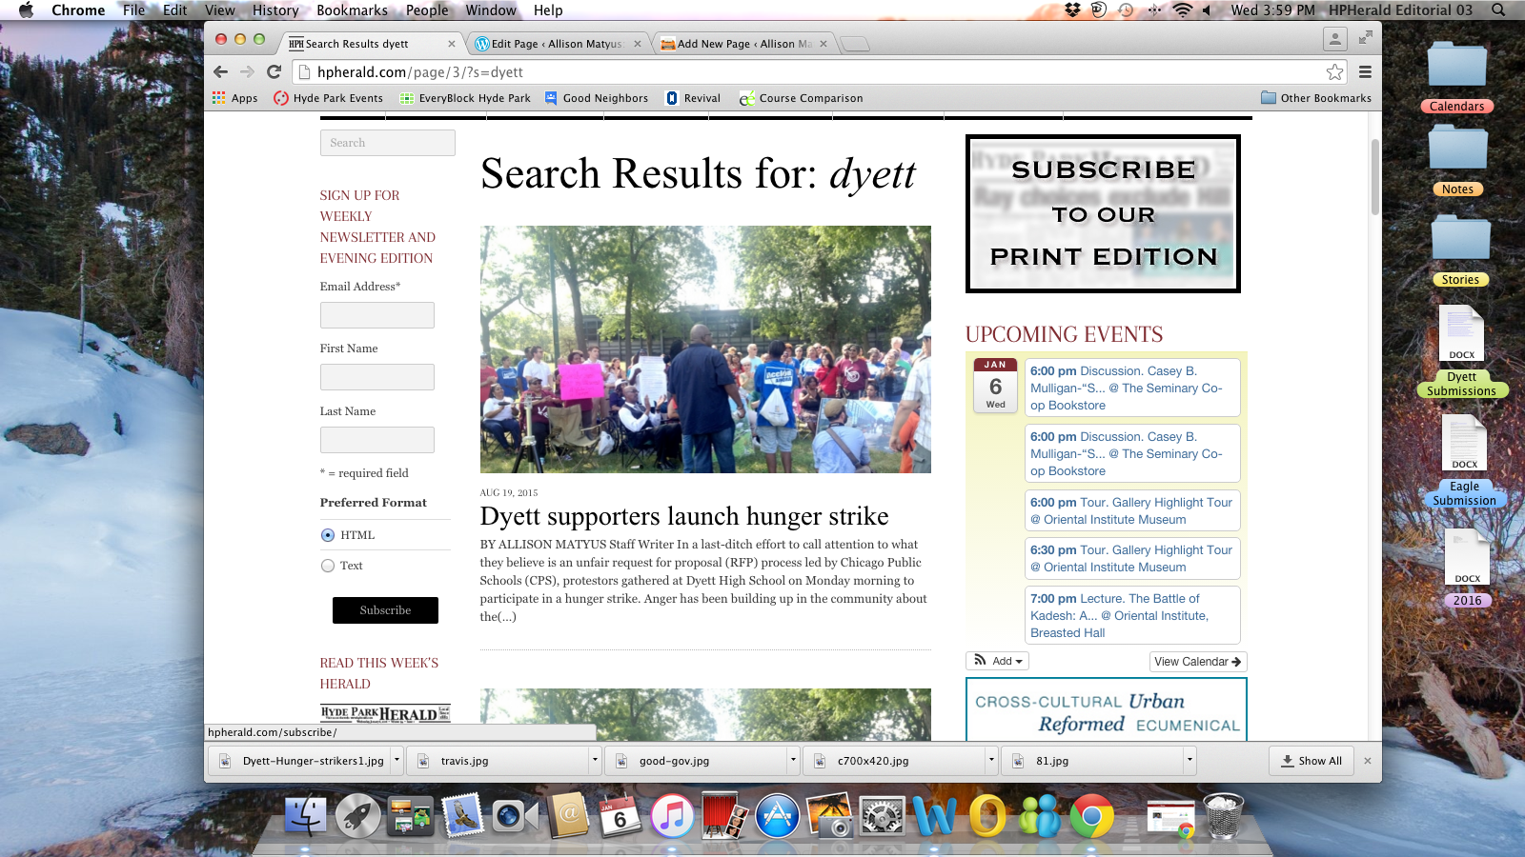Expand the Add calendar dropdown
Image resolution: width=1525 pixels, height=857 pixels.
997,661
